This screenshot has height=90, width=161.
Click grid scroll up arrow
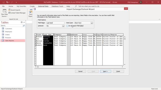pyautogui.click(x=125, y=37)
